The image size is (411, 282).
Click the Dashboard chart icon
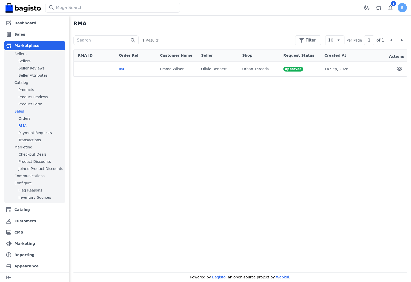coord(9,23)
